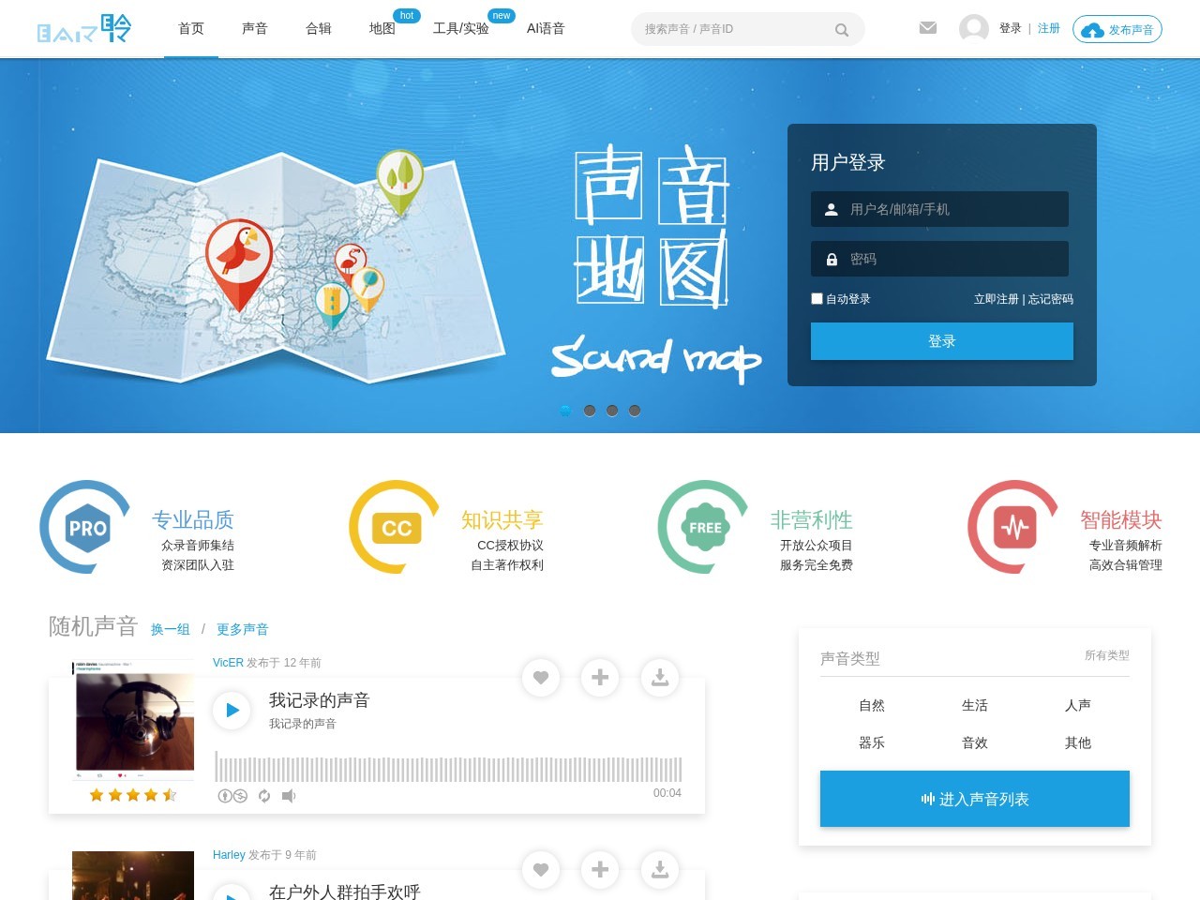1200x900 pixels.
Task: Toggle loop icon on 我记录的声音
Action: 264,796
